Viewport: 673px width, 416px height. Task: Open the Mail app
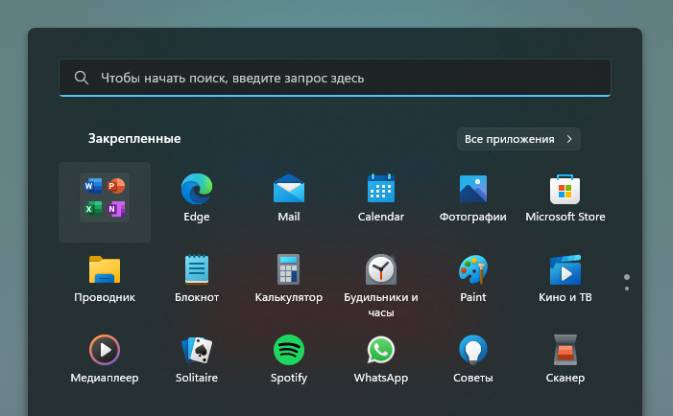tap(289, 197)
